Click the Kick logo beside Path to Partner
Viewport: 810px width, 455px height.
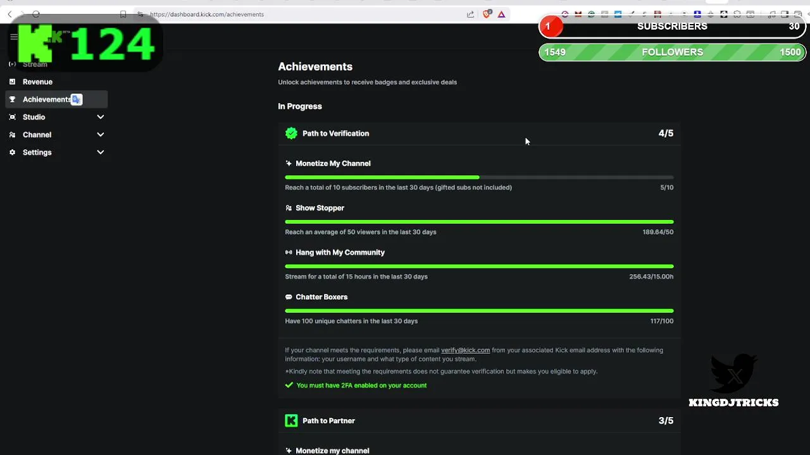click(x=291, y=421)
